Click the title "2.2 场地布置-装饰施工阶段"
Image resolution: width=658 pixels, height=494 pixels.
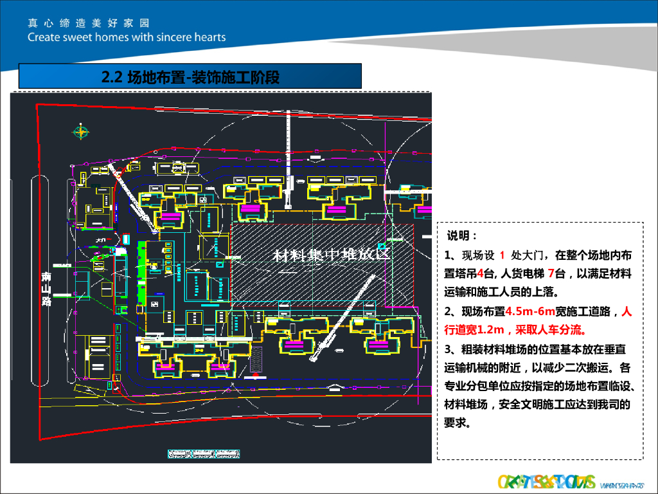pyautogui.click(x=190, y=77)
